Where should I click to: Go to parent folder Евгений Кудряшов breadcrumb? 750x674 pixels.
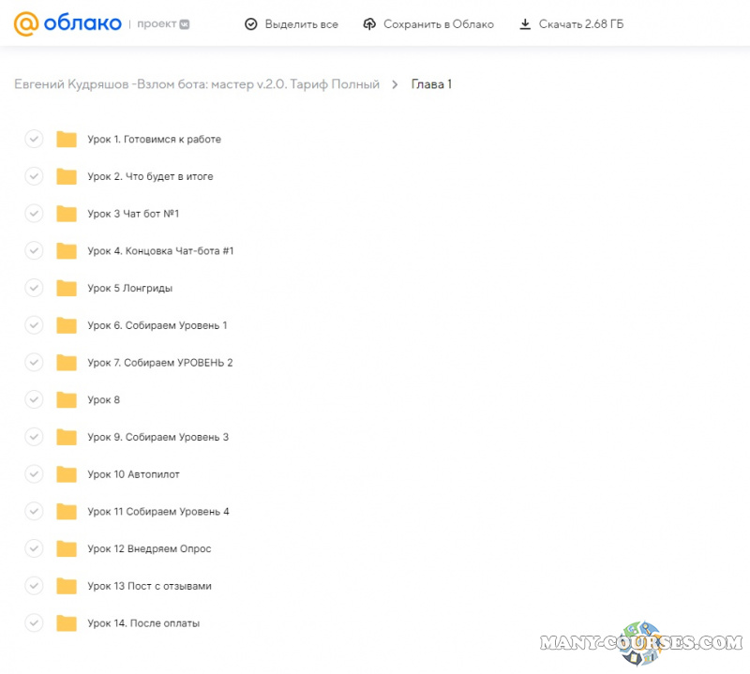tap(197, 84)
